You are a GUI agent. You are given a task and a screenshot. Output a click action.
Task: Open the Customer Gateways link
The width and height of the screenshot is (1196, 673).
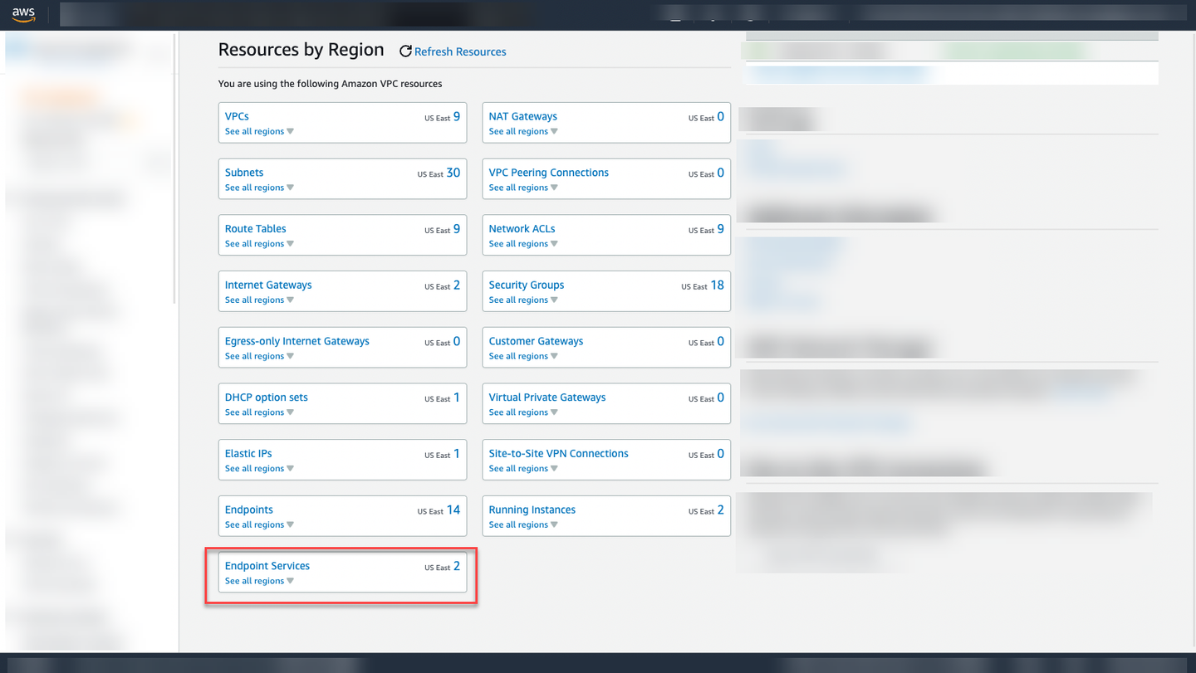click(537, 341)
